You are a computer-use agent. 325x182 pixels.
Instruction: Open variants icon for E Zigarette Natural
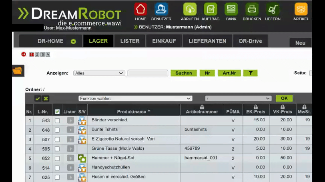tap(82, 139)
